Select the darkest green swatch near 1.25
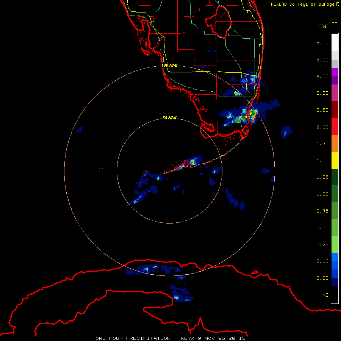The image size is (341, 341). (335, 177)
